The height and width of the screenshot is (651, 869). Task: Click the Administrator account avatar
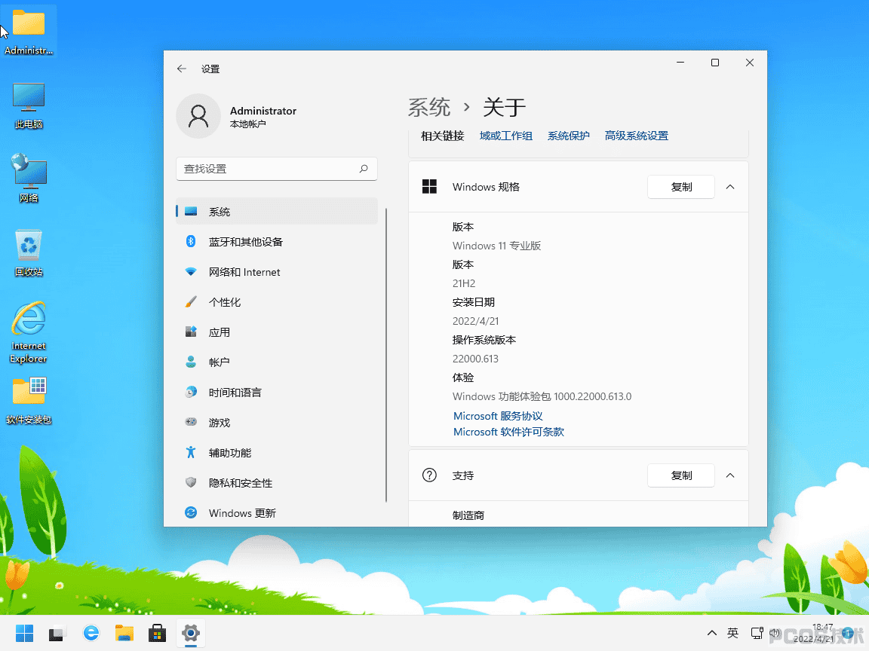pos(198,116)
